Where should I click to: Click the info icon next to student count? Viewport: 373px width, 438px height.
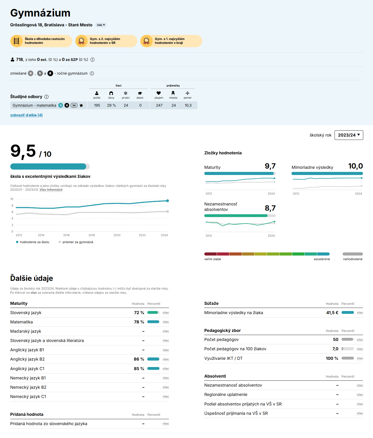(93, 60)
